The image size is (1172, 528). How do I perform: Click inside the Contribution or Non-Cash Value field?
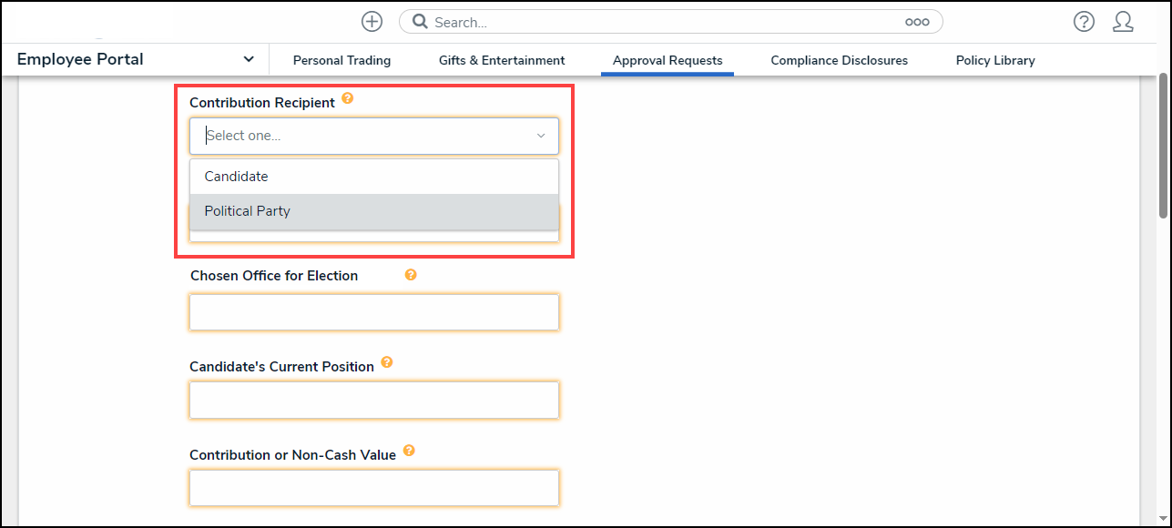(x=373, y=488)
